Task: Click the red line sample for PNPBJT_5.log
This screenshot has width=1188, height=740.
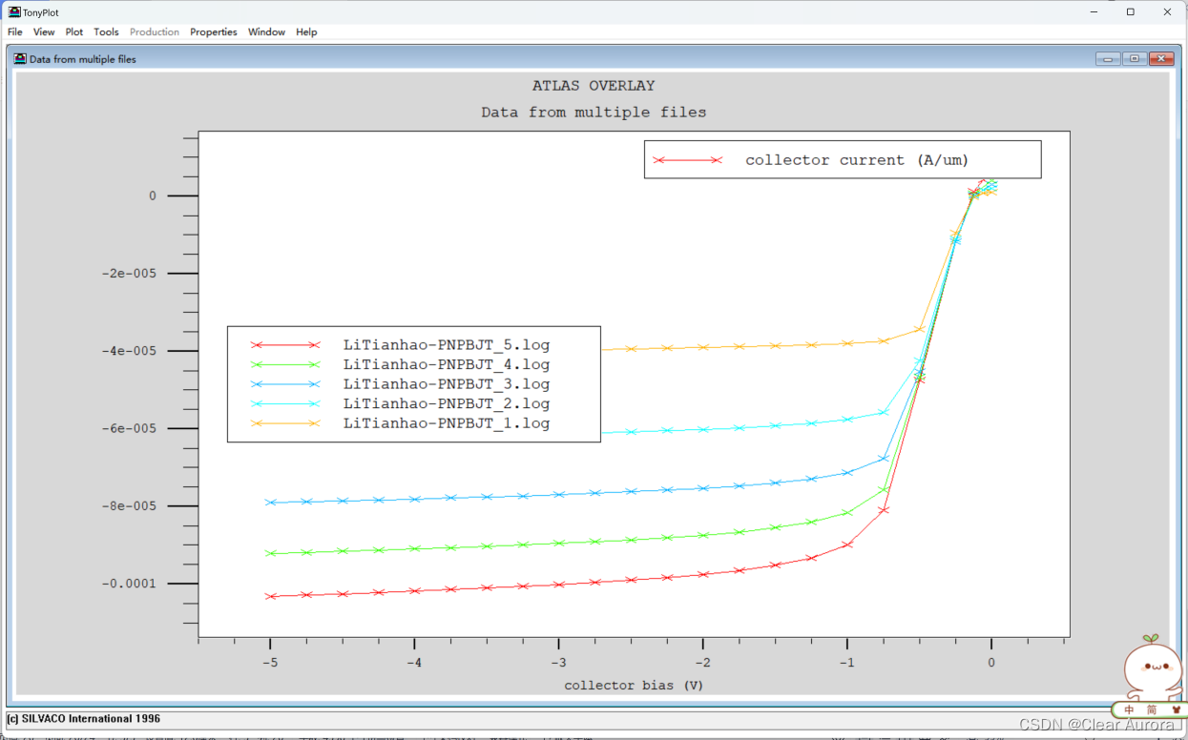Action: click(x=284, y=344)
